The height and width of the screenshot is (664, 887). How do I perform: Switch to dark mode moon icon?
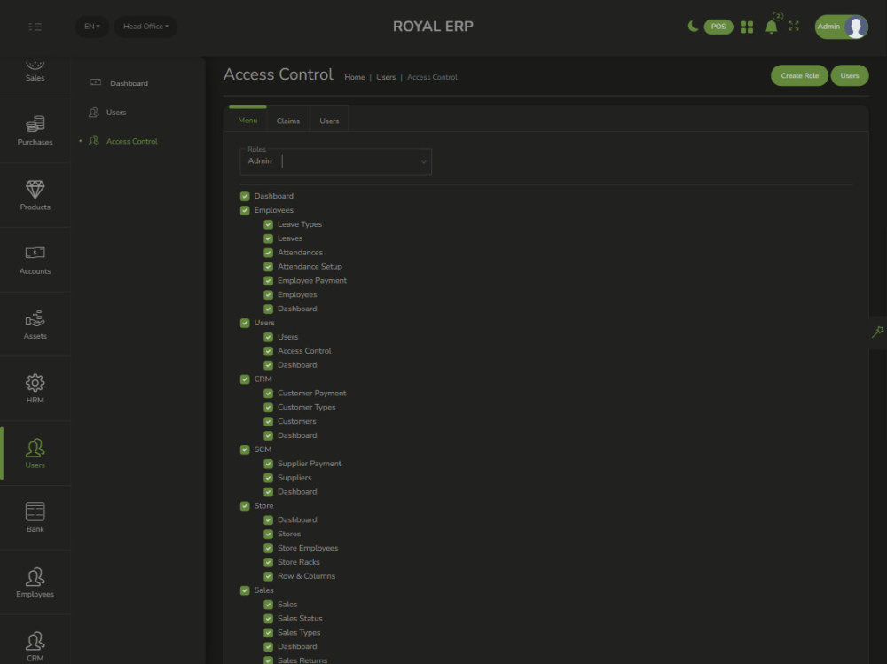tap(693, 26)
